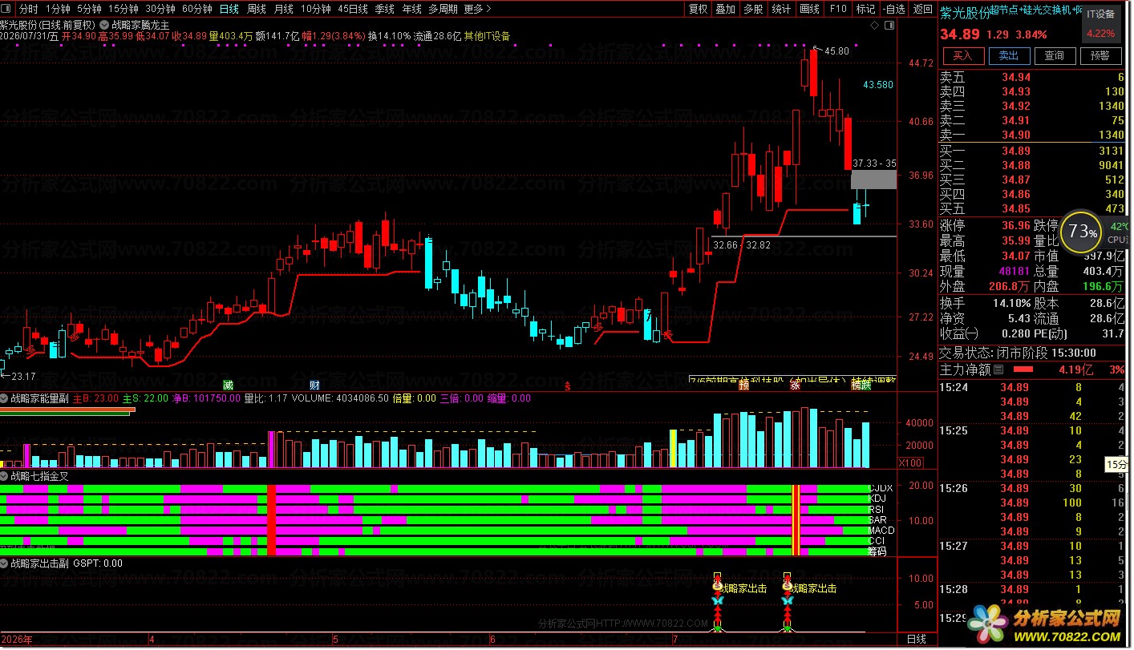
Task: Click the X100 unit label on volume axis
Action: (x=909, y=462)
